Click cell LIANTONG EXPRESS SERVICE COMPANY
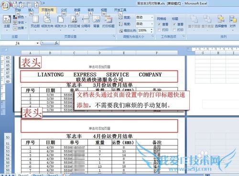Viewport: 239px width, 176px height. (99, 75)
